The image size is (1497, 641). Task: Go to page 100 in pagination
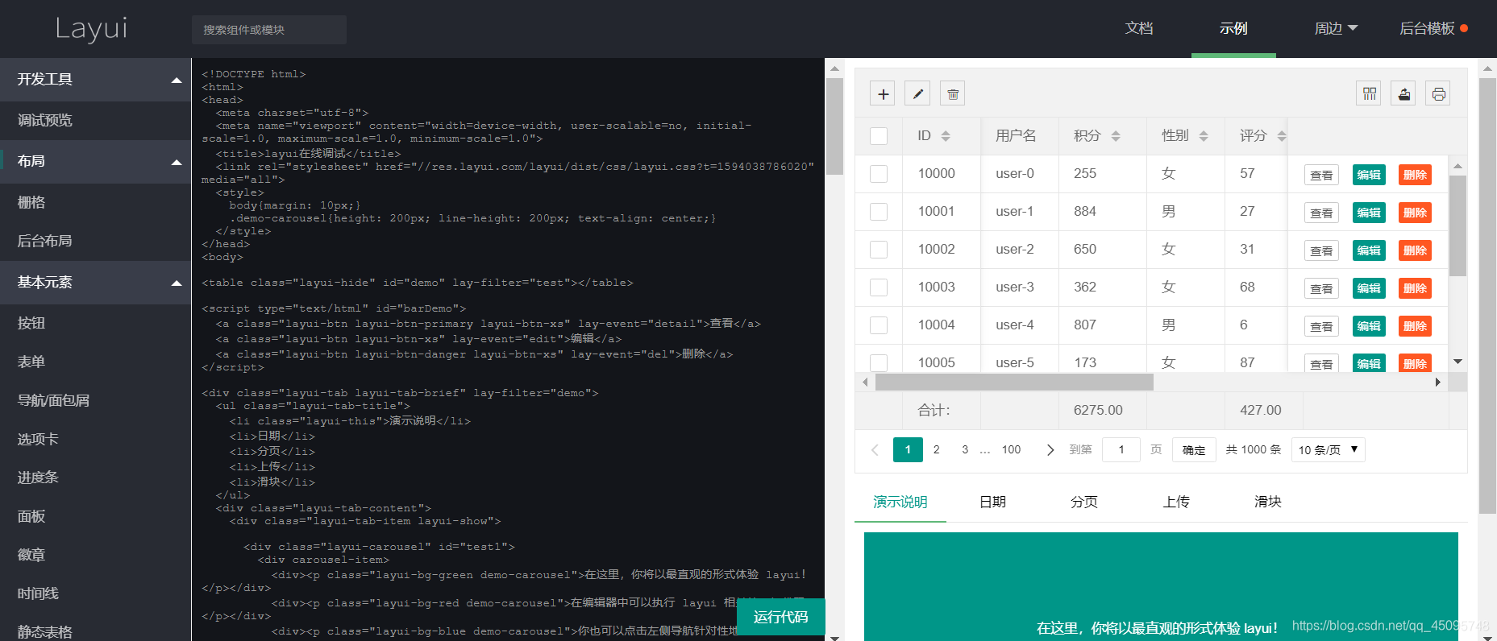pos(1011,450)
